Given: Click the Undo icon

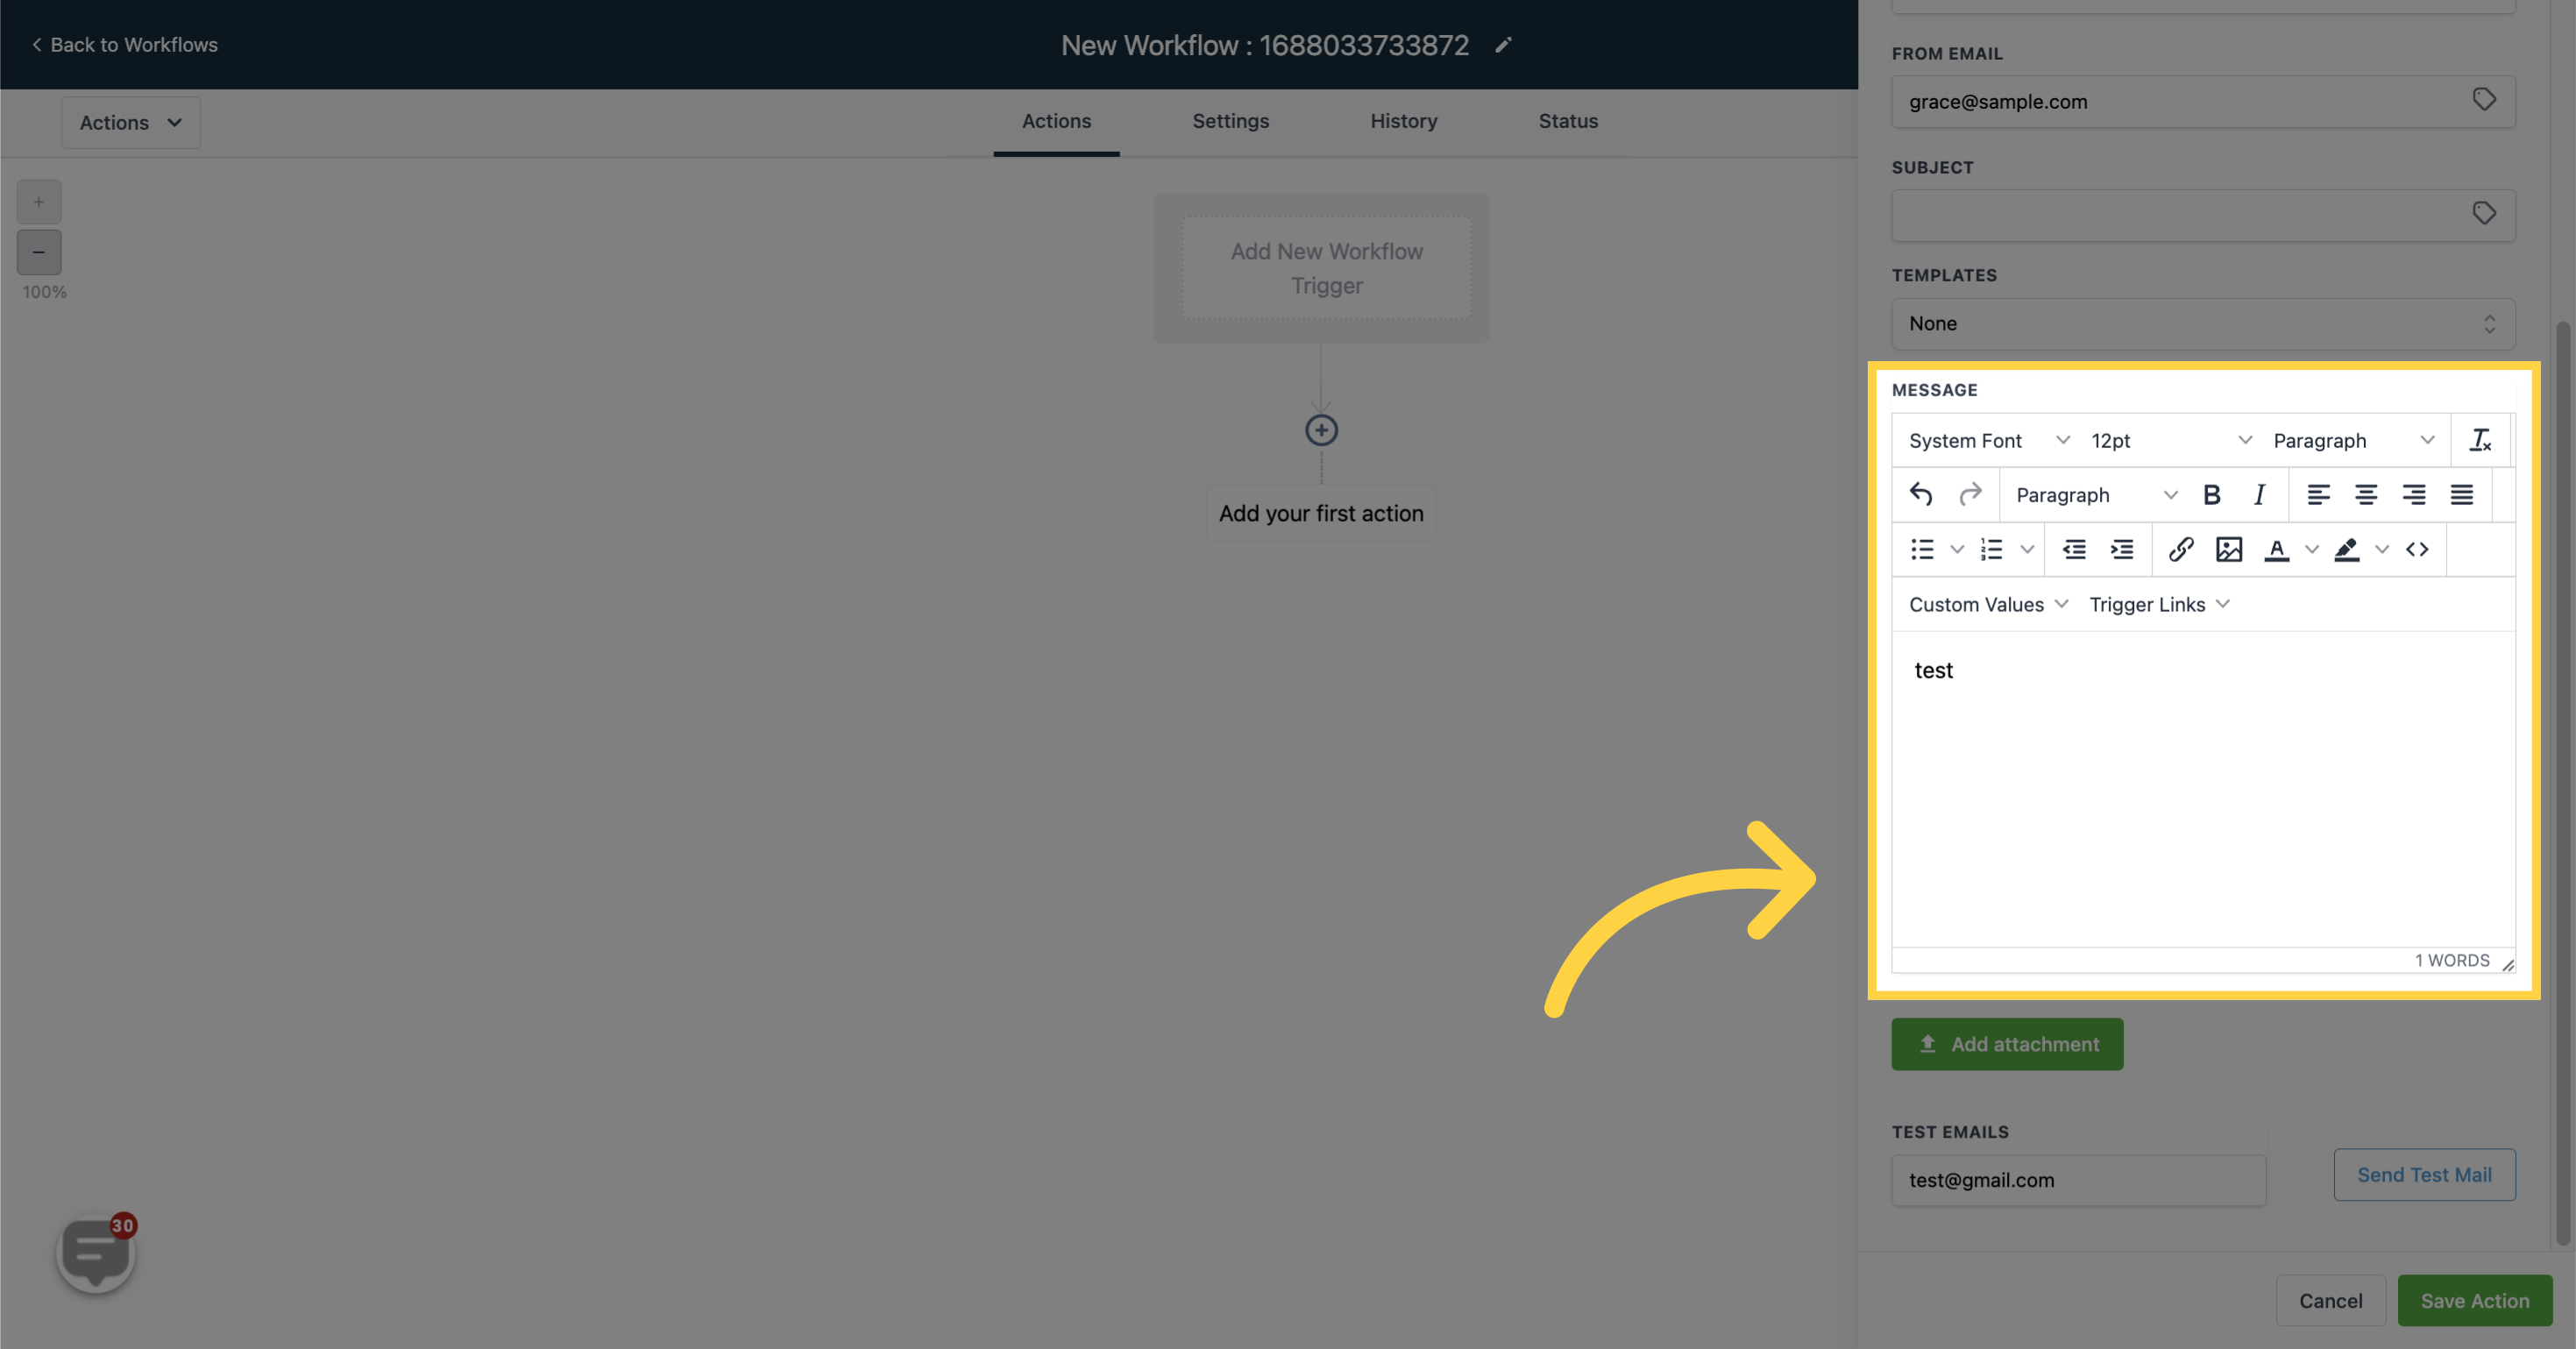Looking at the screenshot, I should point(1920,494).
